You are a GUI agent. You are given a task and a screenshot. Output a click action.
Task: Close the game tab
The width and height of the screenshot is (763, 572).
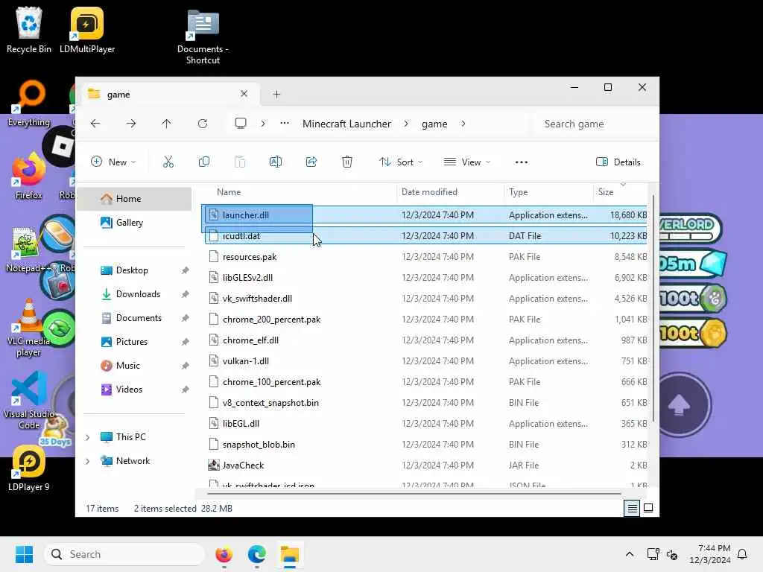(244, 94)
